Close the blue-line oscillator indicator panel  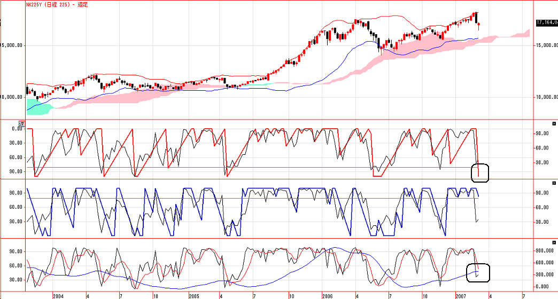554,183
